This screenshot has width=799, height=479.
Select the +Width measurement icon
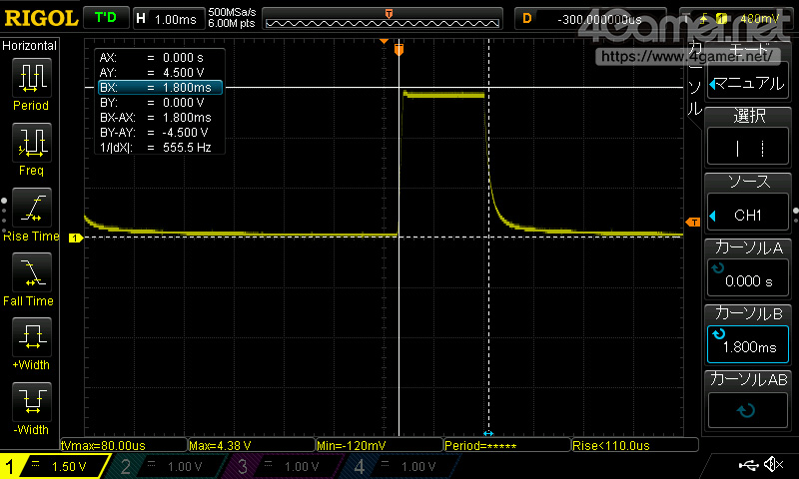click(32, 336)
